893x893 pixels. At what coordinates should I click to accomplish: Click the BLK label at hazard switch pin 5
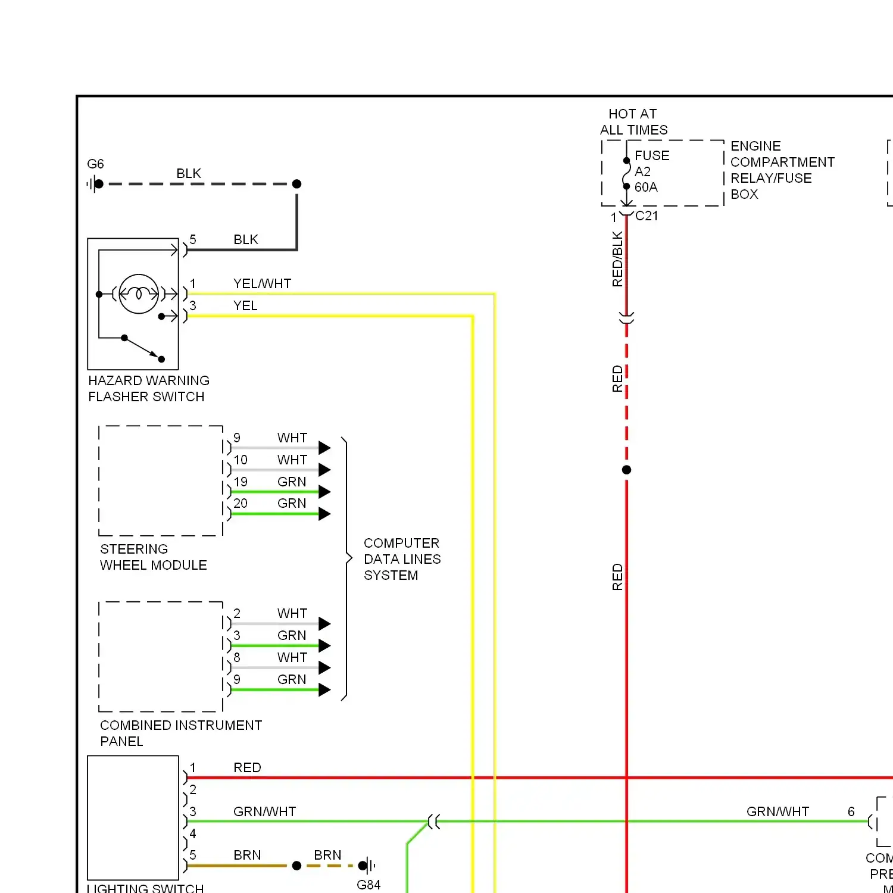(x=246, y=239)
